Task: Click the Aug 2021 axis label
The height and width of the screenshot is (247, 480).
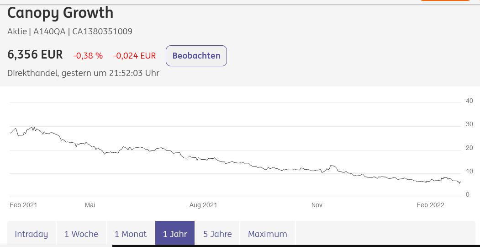Action: point(203,205)
